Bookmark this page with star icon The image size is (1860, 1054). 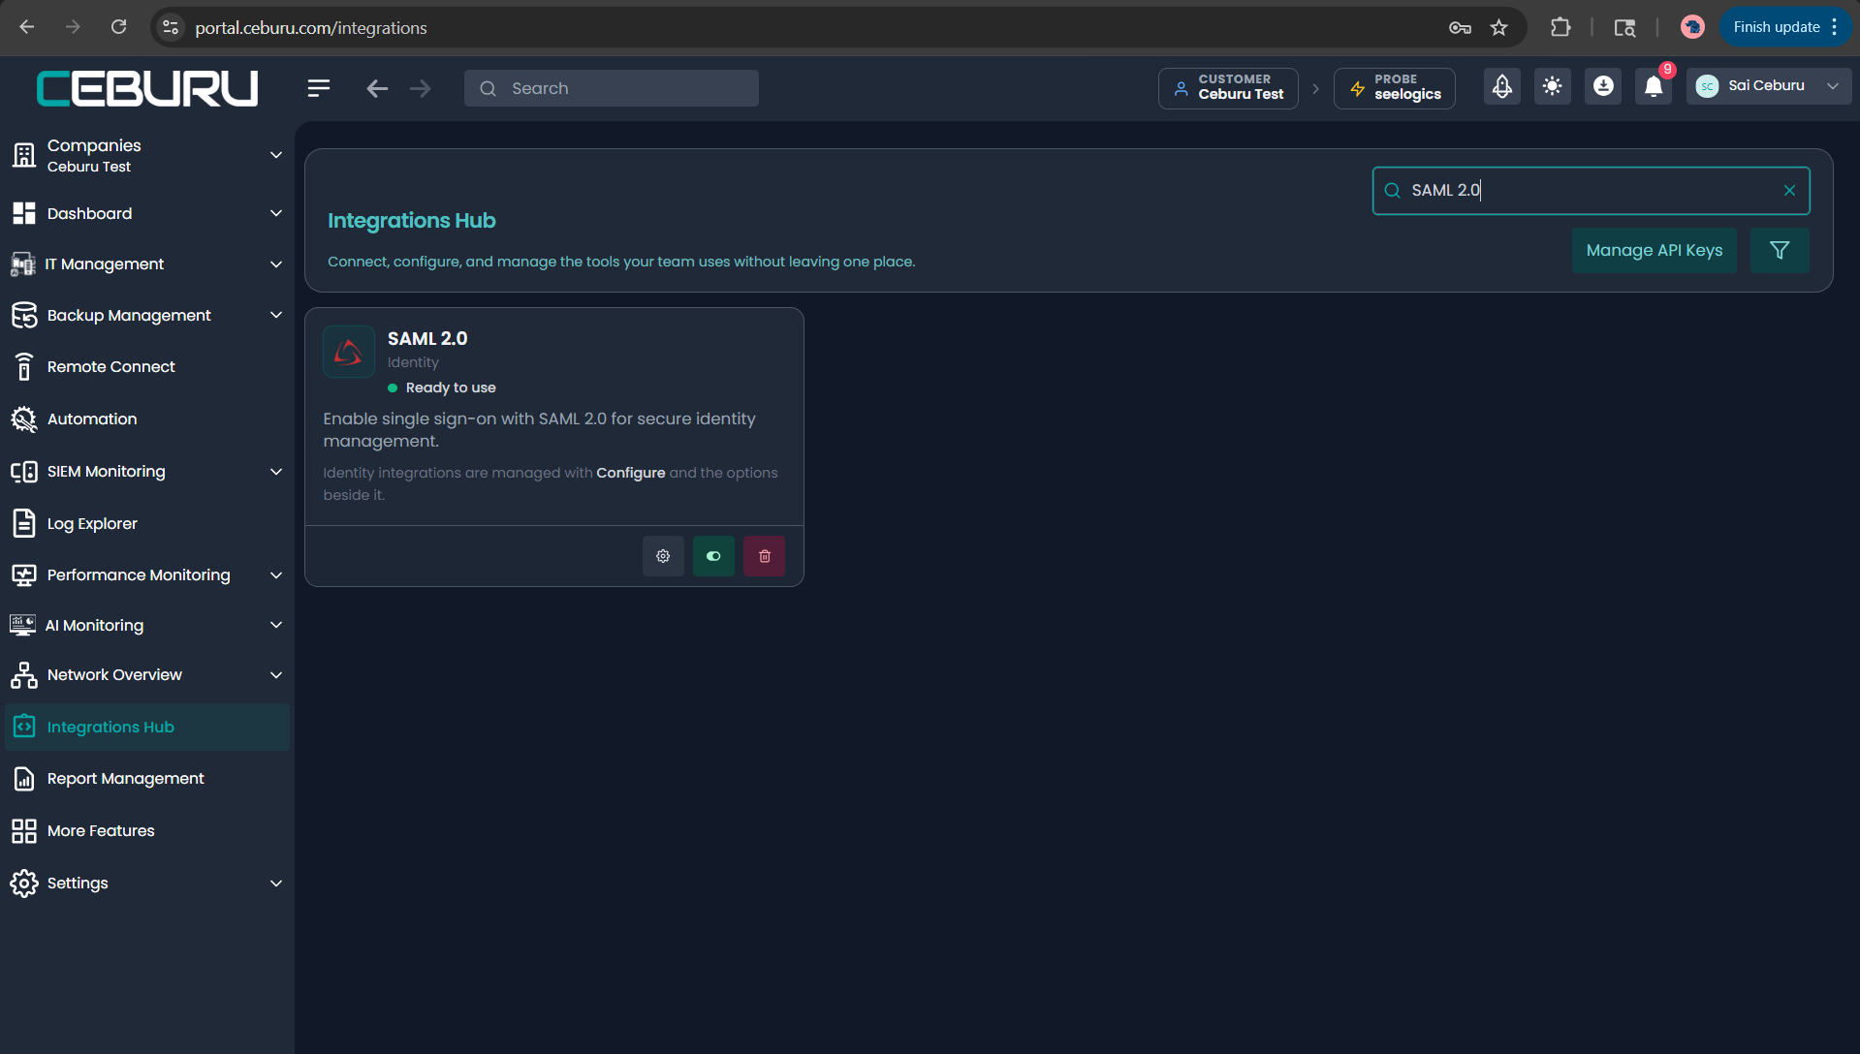(1499, 27)
